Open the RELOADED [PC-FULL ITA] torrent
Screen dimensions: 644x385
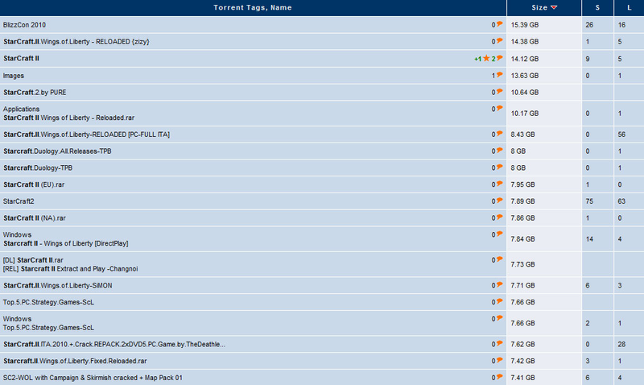[86, 135]
